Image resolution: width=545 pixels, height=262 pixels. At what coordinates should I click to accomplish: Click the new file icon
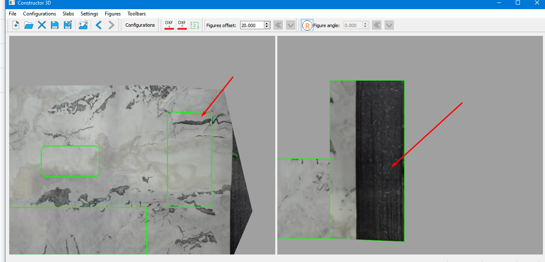[x=15, y=25]
